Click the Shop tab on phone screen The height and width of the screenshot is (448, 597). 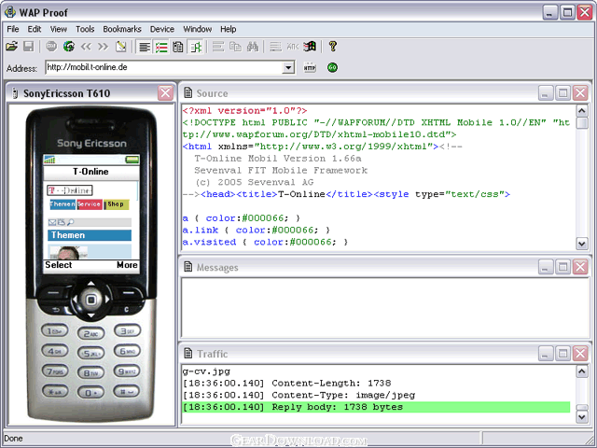point(116,204)
